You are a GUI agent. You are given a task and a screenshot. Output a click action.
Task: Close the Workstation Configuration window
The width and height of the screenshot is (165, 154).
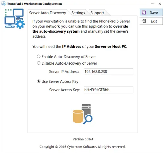[160, 4]
